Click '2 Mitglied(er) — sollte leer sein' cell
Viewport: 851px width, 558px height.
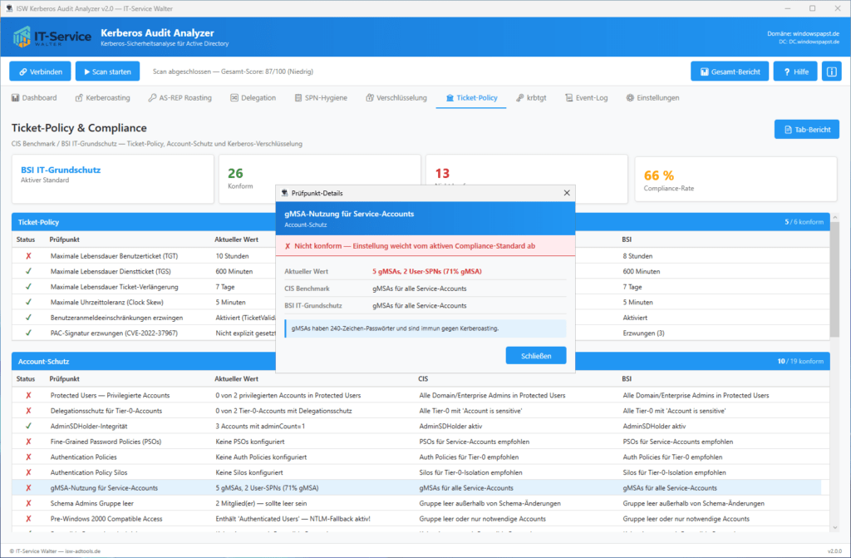click(261, 503)
